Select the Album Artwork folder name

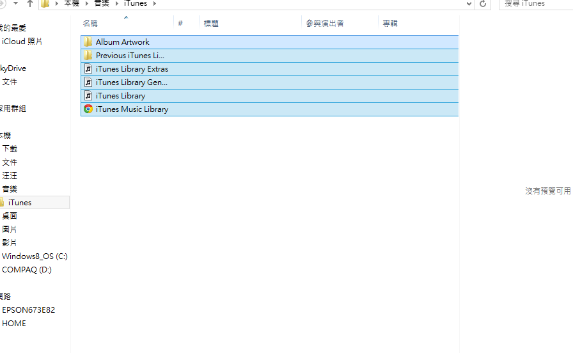tap(122, 42)
